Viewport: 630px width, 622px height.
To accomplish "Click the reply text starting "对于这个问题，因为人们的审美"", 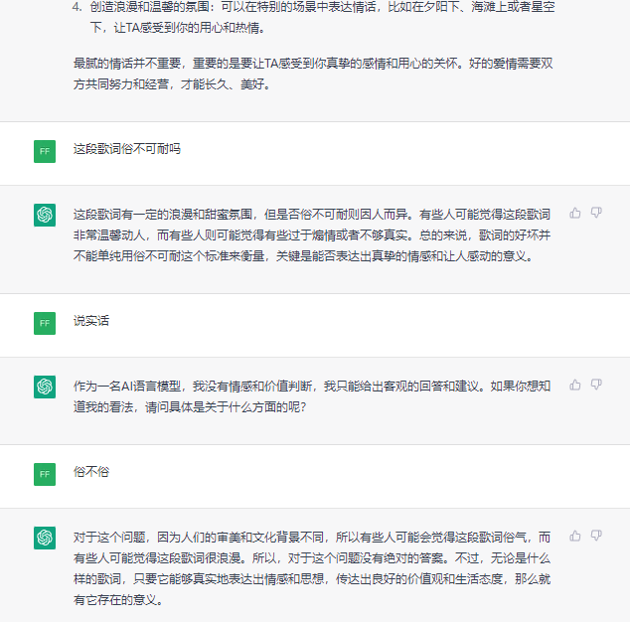I will [x=310, y=567].
